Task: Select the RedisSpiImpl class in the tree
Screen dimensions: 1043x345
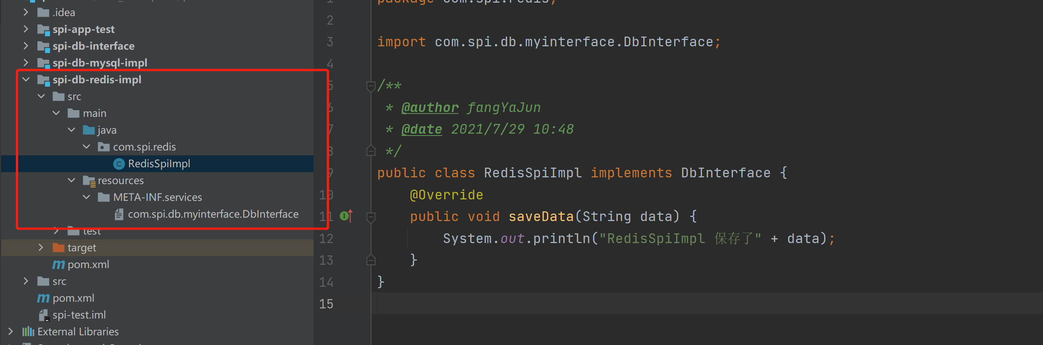Action: (x=159, y=164)
